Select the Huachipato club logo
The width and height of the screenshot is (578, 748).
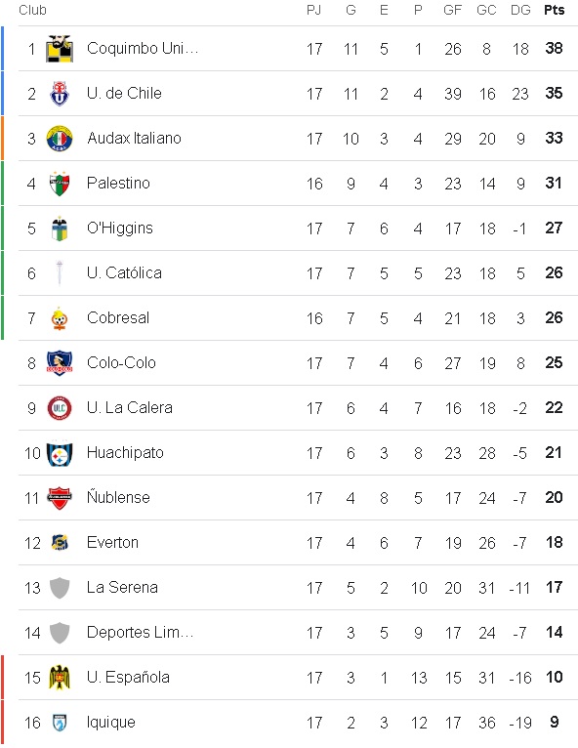pyautogui.click(x=60, y=453)
